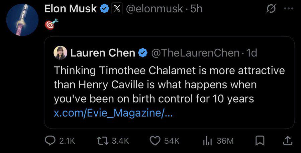Screen dimensions: 301x153
Task: Click the @elonmusk handle
Action: coord(155,9)
